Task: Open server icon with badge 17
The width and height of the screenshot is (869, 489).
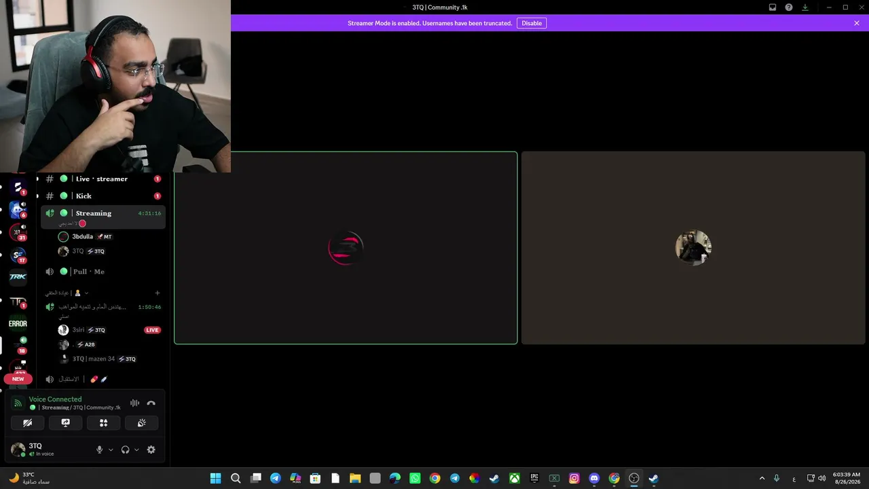Action: click(18, 255)
